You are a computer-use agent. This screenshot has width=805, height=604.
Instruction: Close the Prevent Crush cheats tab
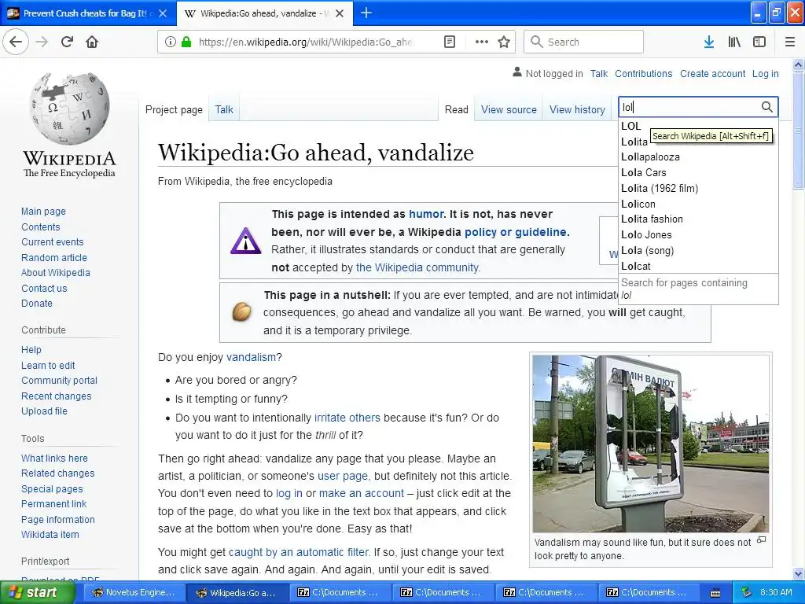(163, 13)
